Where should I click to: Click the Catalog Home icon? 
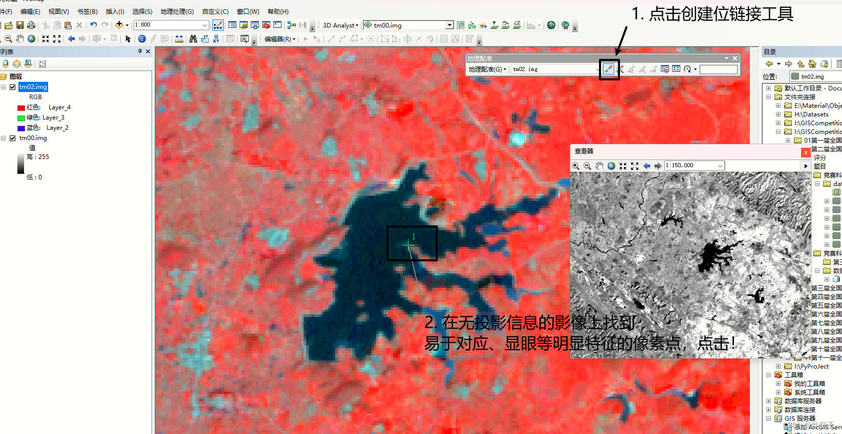812,64
